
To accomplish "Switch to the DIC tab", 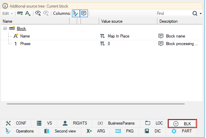I will (x=152, y=131).
